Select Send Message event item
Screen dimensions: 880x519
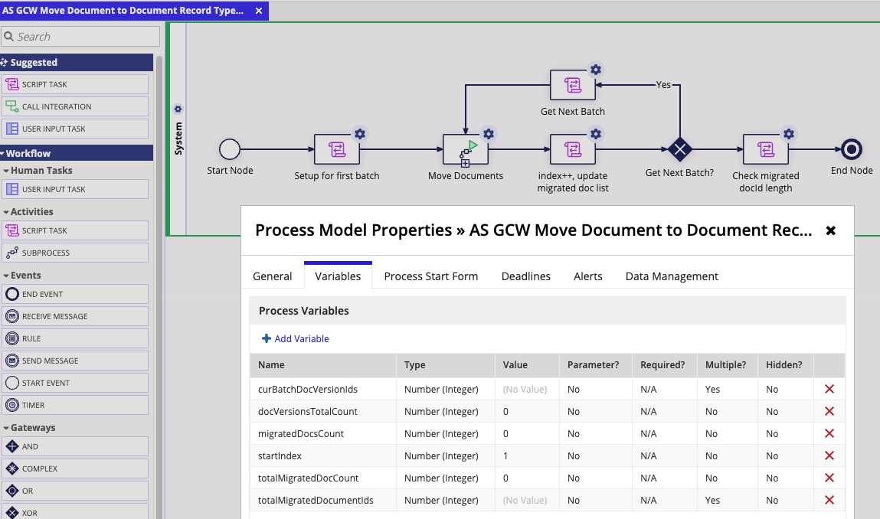pyautogui.click(x=75, y=361)
